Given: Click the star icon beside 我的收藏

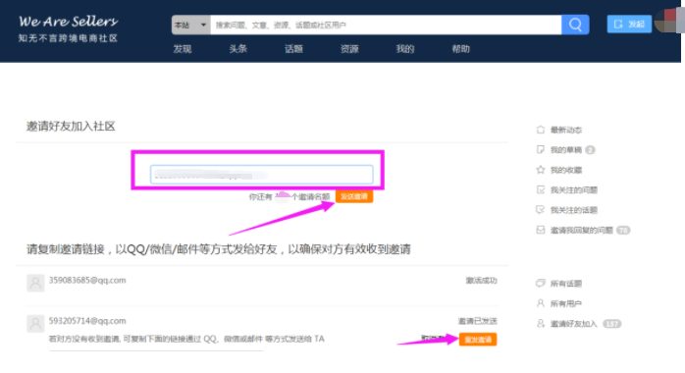Looking at the screenshot, I should [541, 170].
